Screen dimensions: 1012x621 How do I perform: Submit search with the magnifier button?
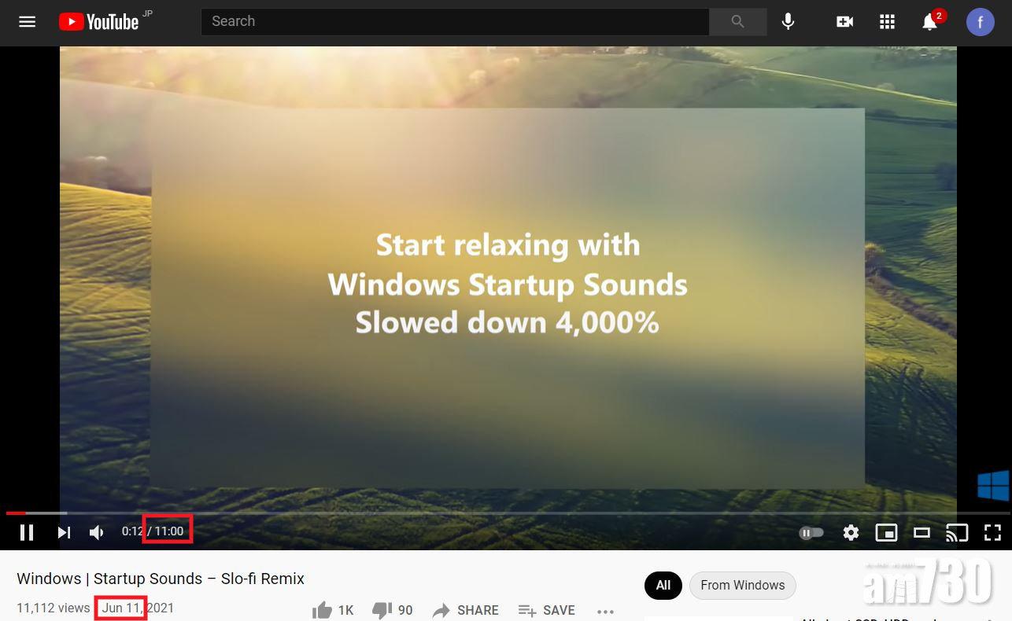pos(737,22)
